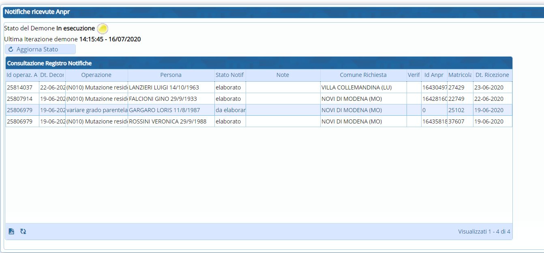The image size is (544, 253).
Task: Click the Dt. Ricezione column header
Action: (492, 75)
